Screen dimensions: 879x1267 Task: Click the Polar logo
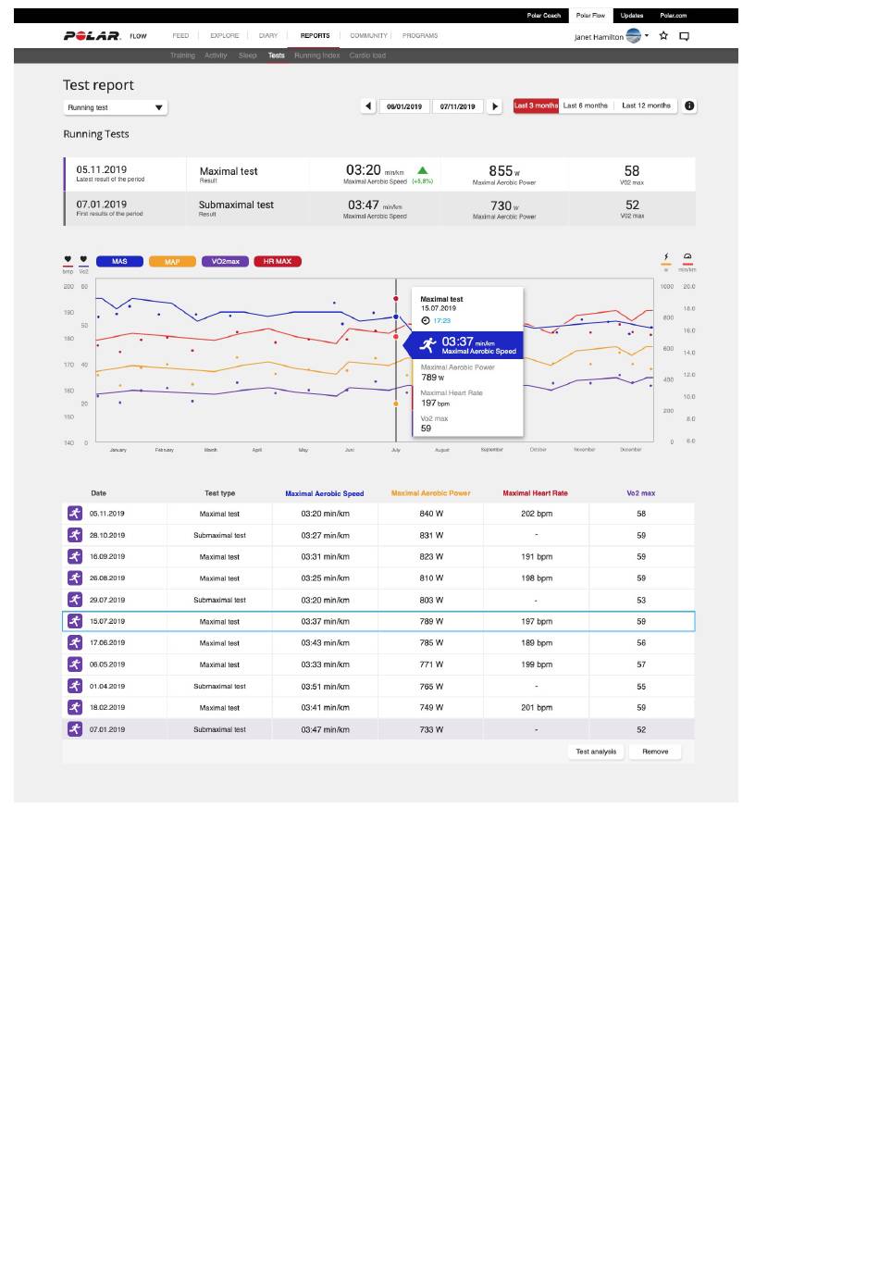[x=92, y=36]
